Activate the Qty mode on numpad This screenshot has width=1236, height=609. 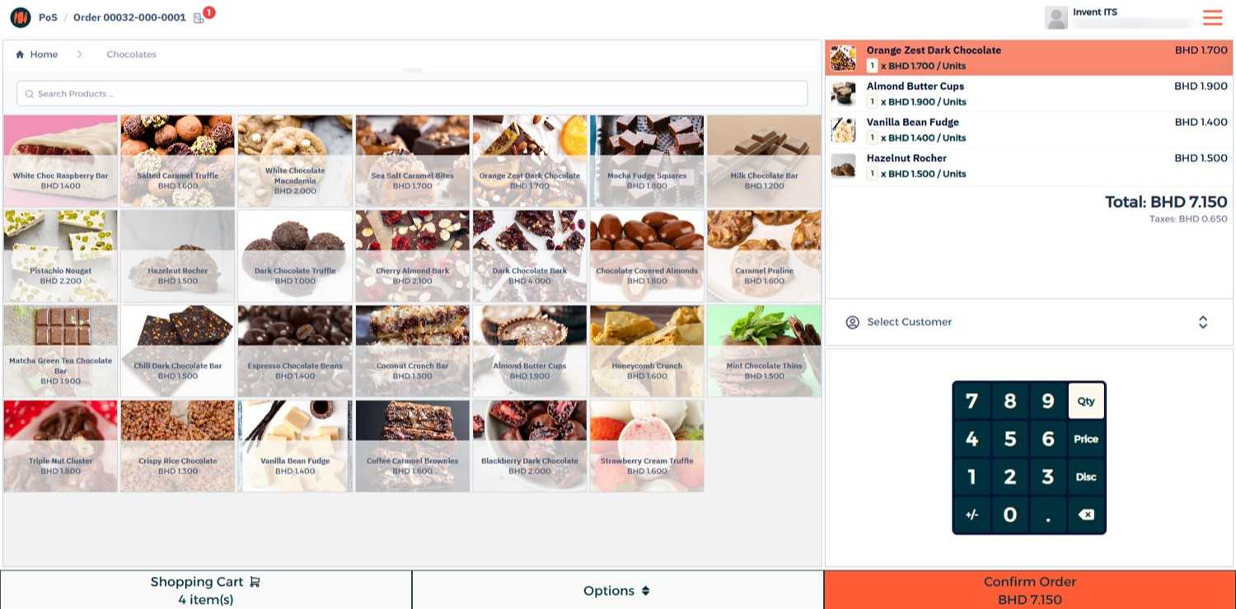tap(1086, 401)
